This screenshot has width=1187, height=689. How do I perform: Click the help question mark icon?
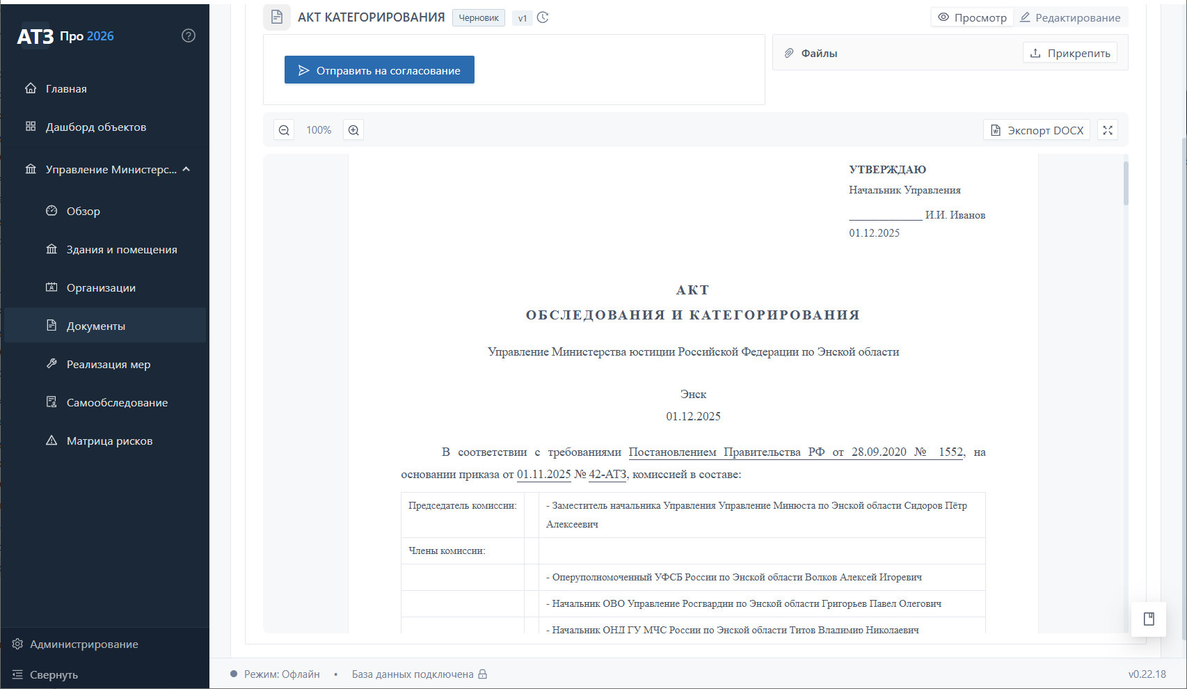[x=189, y=35]
